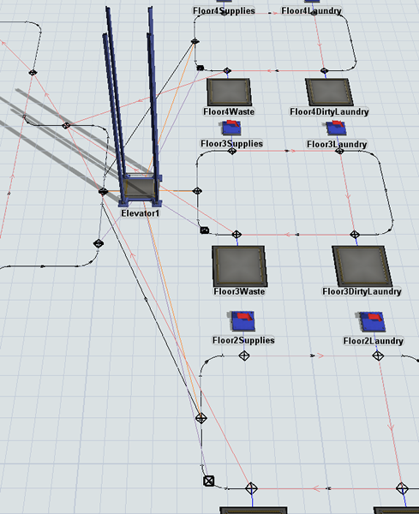Click the network node above Floor4Waste
This screenshot has height=514, width=419.
pyautogui.click(x=227, y=70)
